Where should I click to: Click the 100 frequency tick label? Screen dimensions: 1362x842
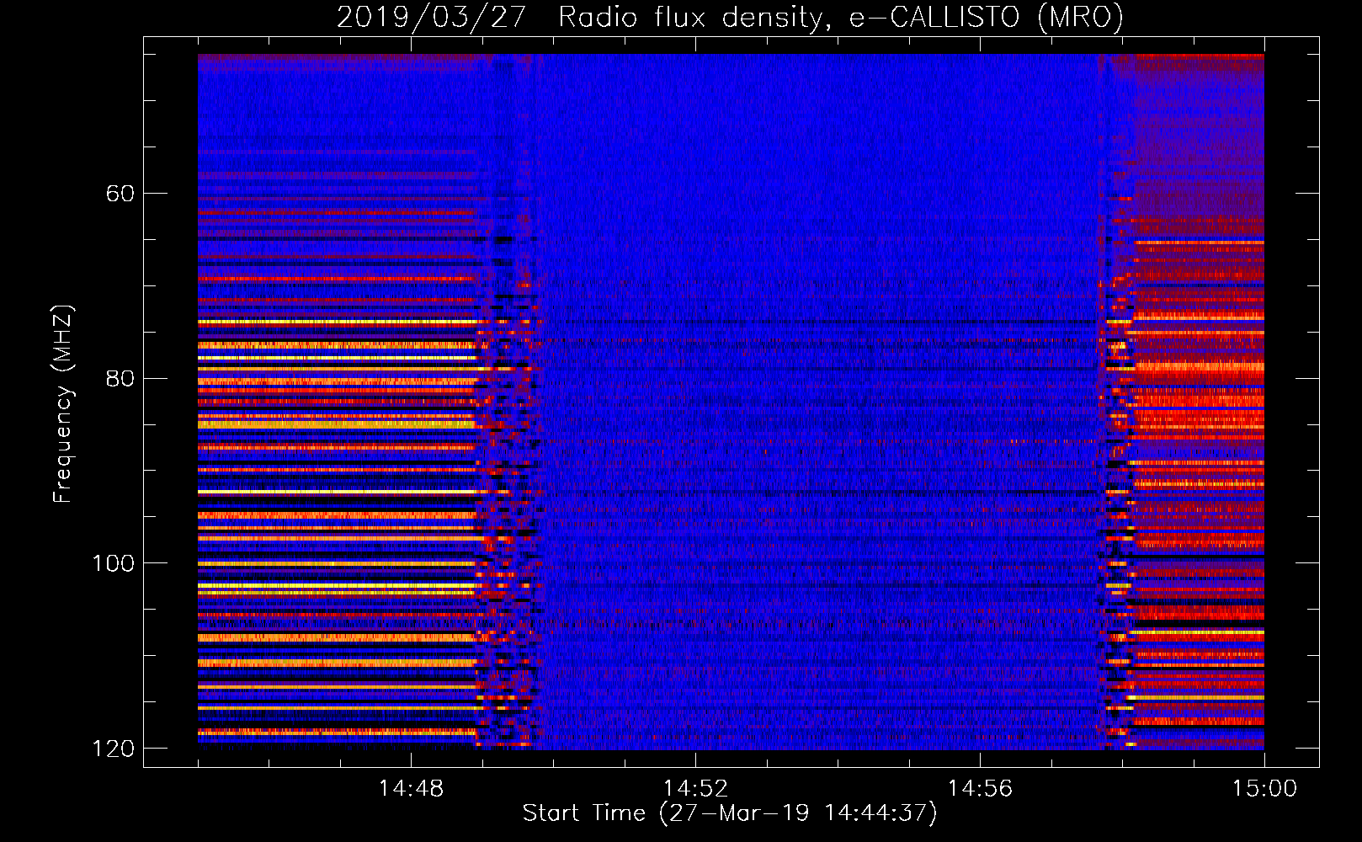tap(114, 563)
